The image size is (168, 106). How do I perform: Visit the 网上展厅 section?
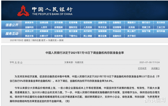[132, 31]
